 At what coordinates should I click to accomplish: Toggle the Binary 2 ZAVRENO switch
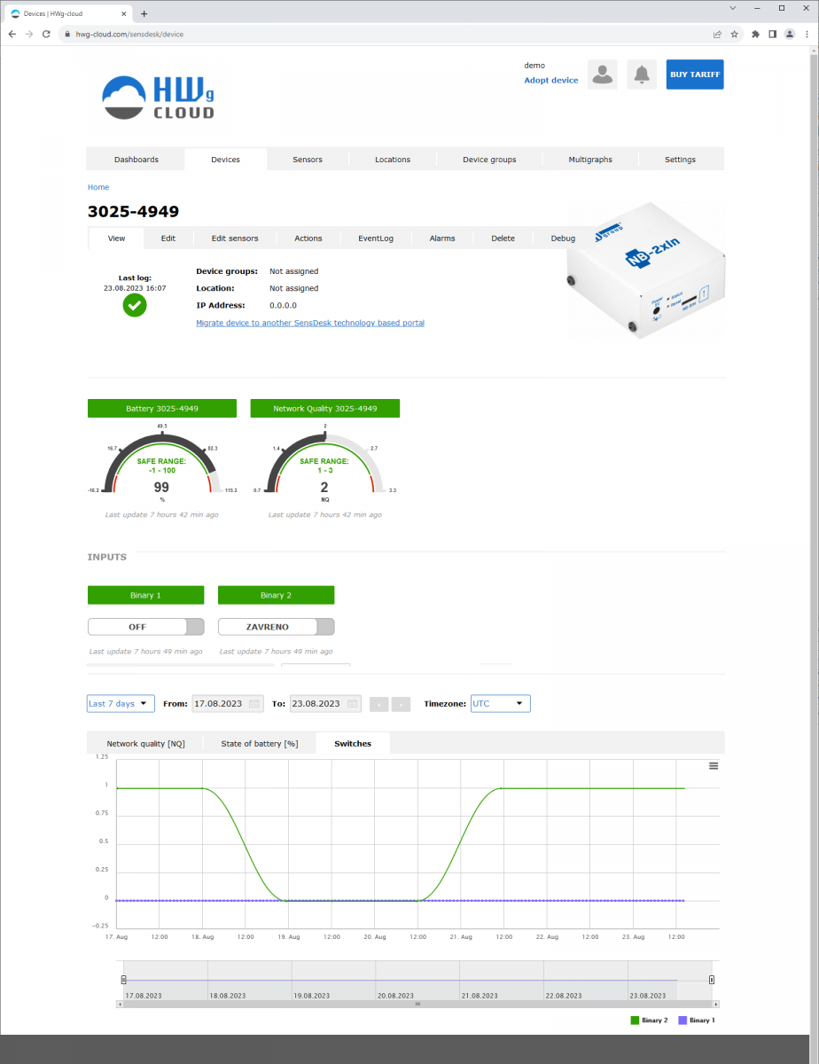pos(277,627)
